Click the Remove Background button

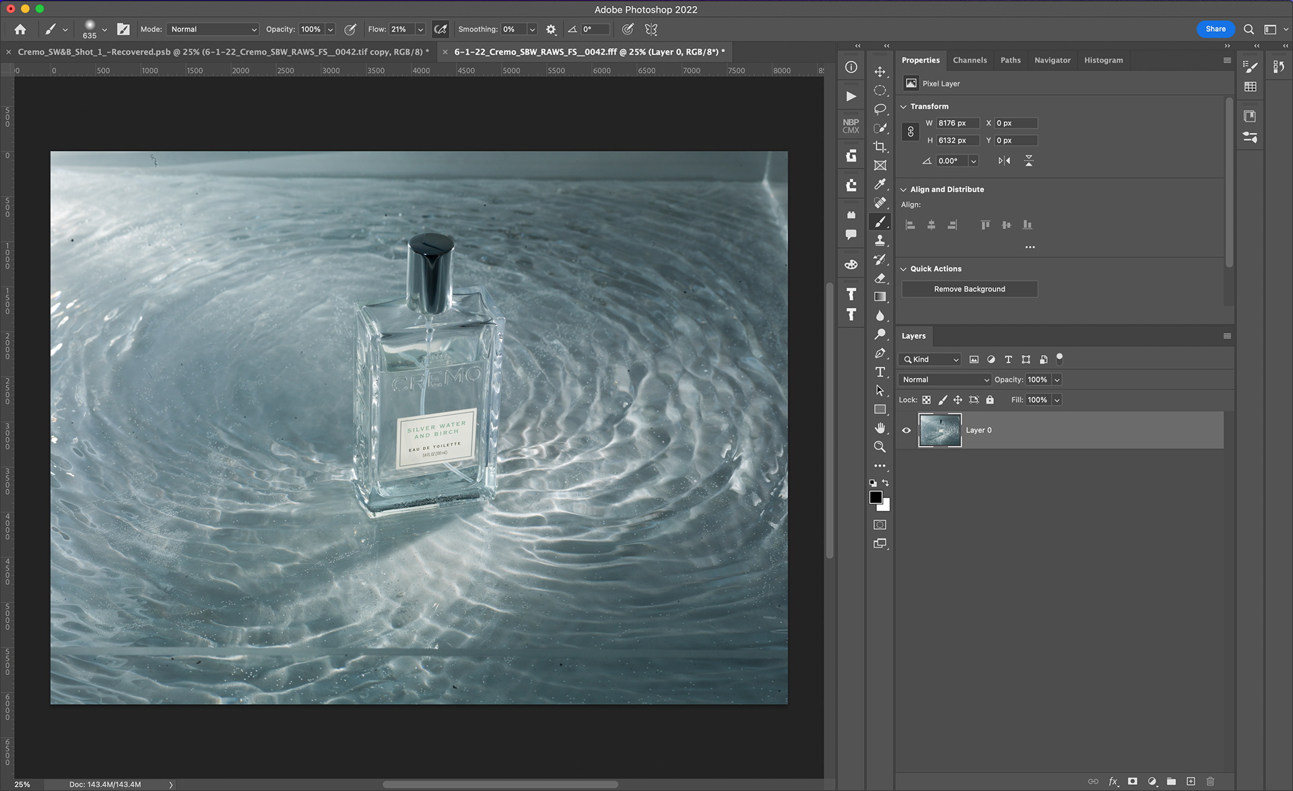point(969,289)
